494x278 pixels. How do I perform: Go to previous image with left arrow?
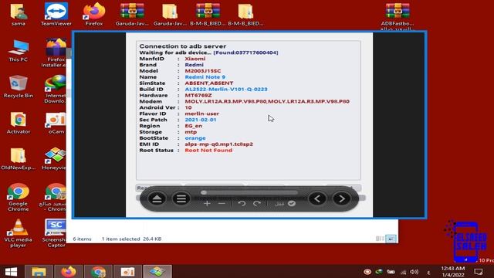pyautogui.click(x=317, y=199)
